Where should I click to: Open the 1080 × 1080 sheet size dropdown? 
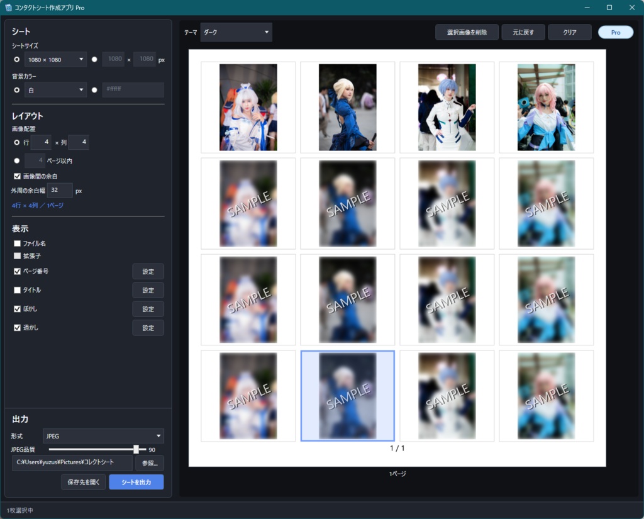(x=55, y=60)
